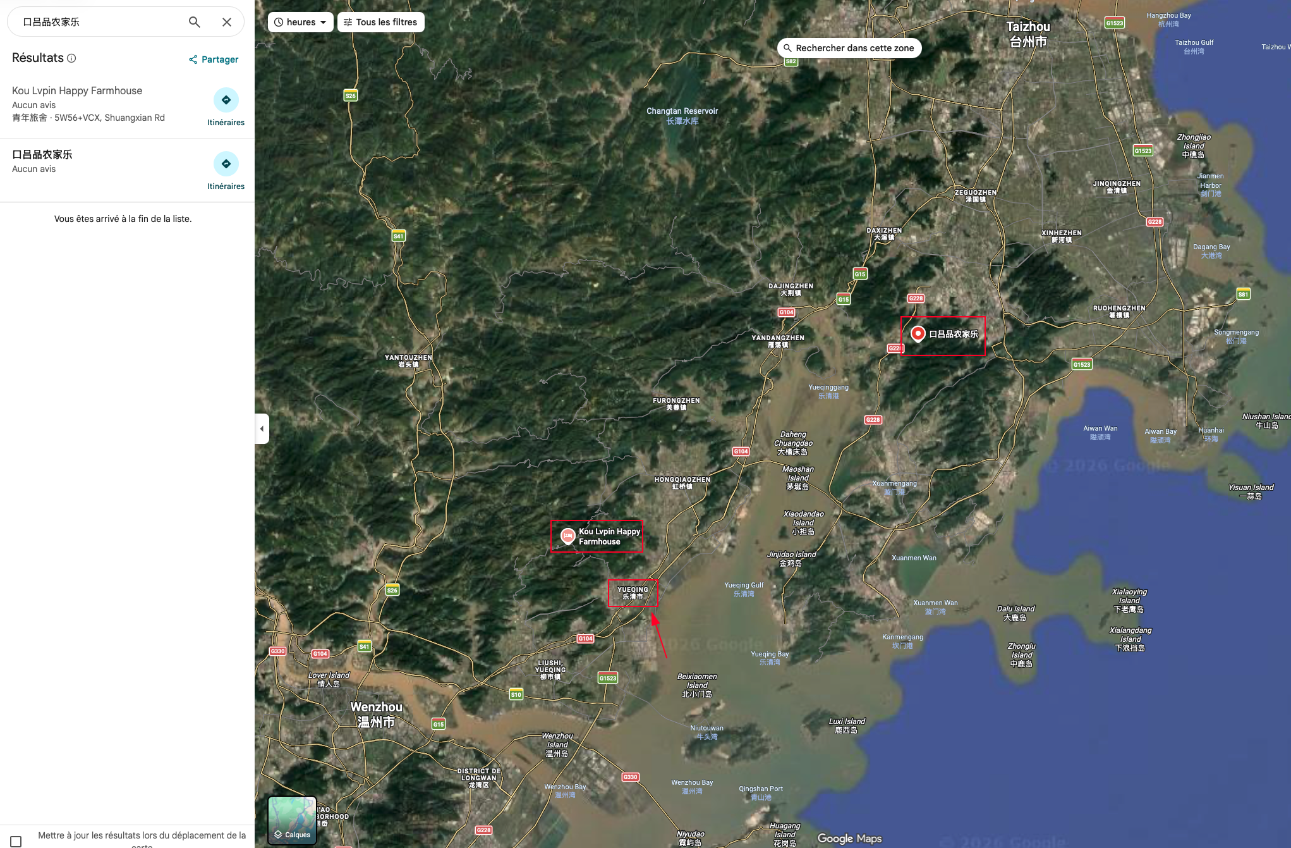Click the Xialaoying Island map label
This screenshot has height=848, width=1291.
pos(1129,601)
